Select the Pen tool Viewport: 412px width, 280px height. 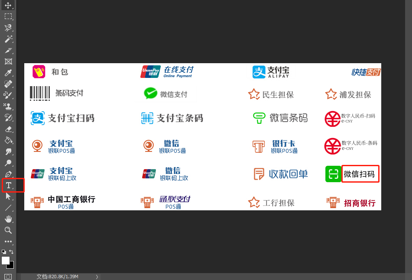[8, 174]
